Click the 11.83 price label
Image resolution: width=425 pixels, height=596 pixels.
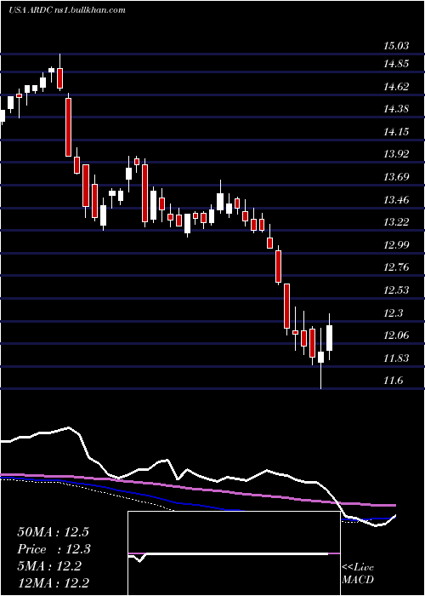pyautogui.click(x=396, y=358)
